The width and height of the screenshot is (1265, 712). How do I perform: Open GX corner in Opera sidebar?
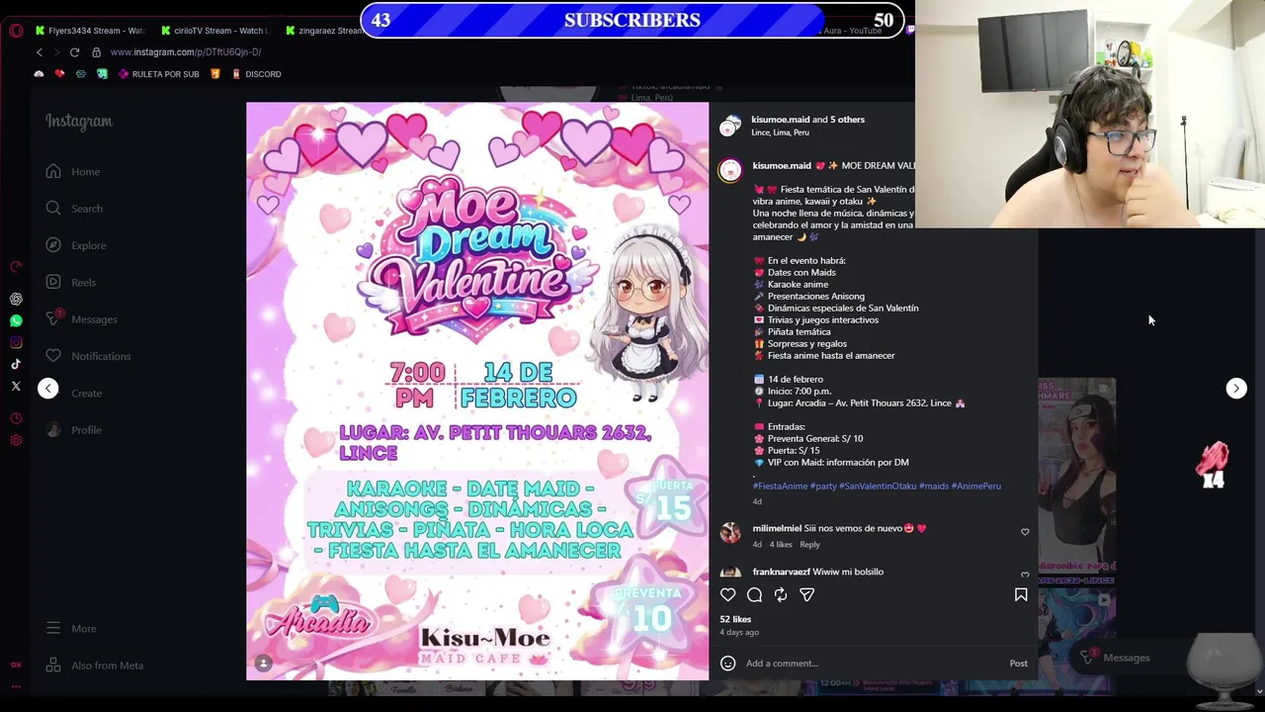tap(16, 665)
